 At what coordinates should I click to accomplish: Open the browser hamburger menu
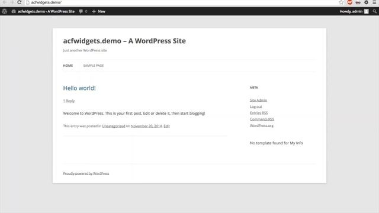click(x=374, y=2)
